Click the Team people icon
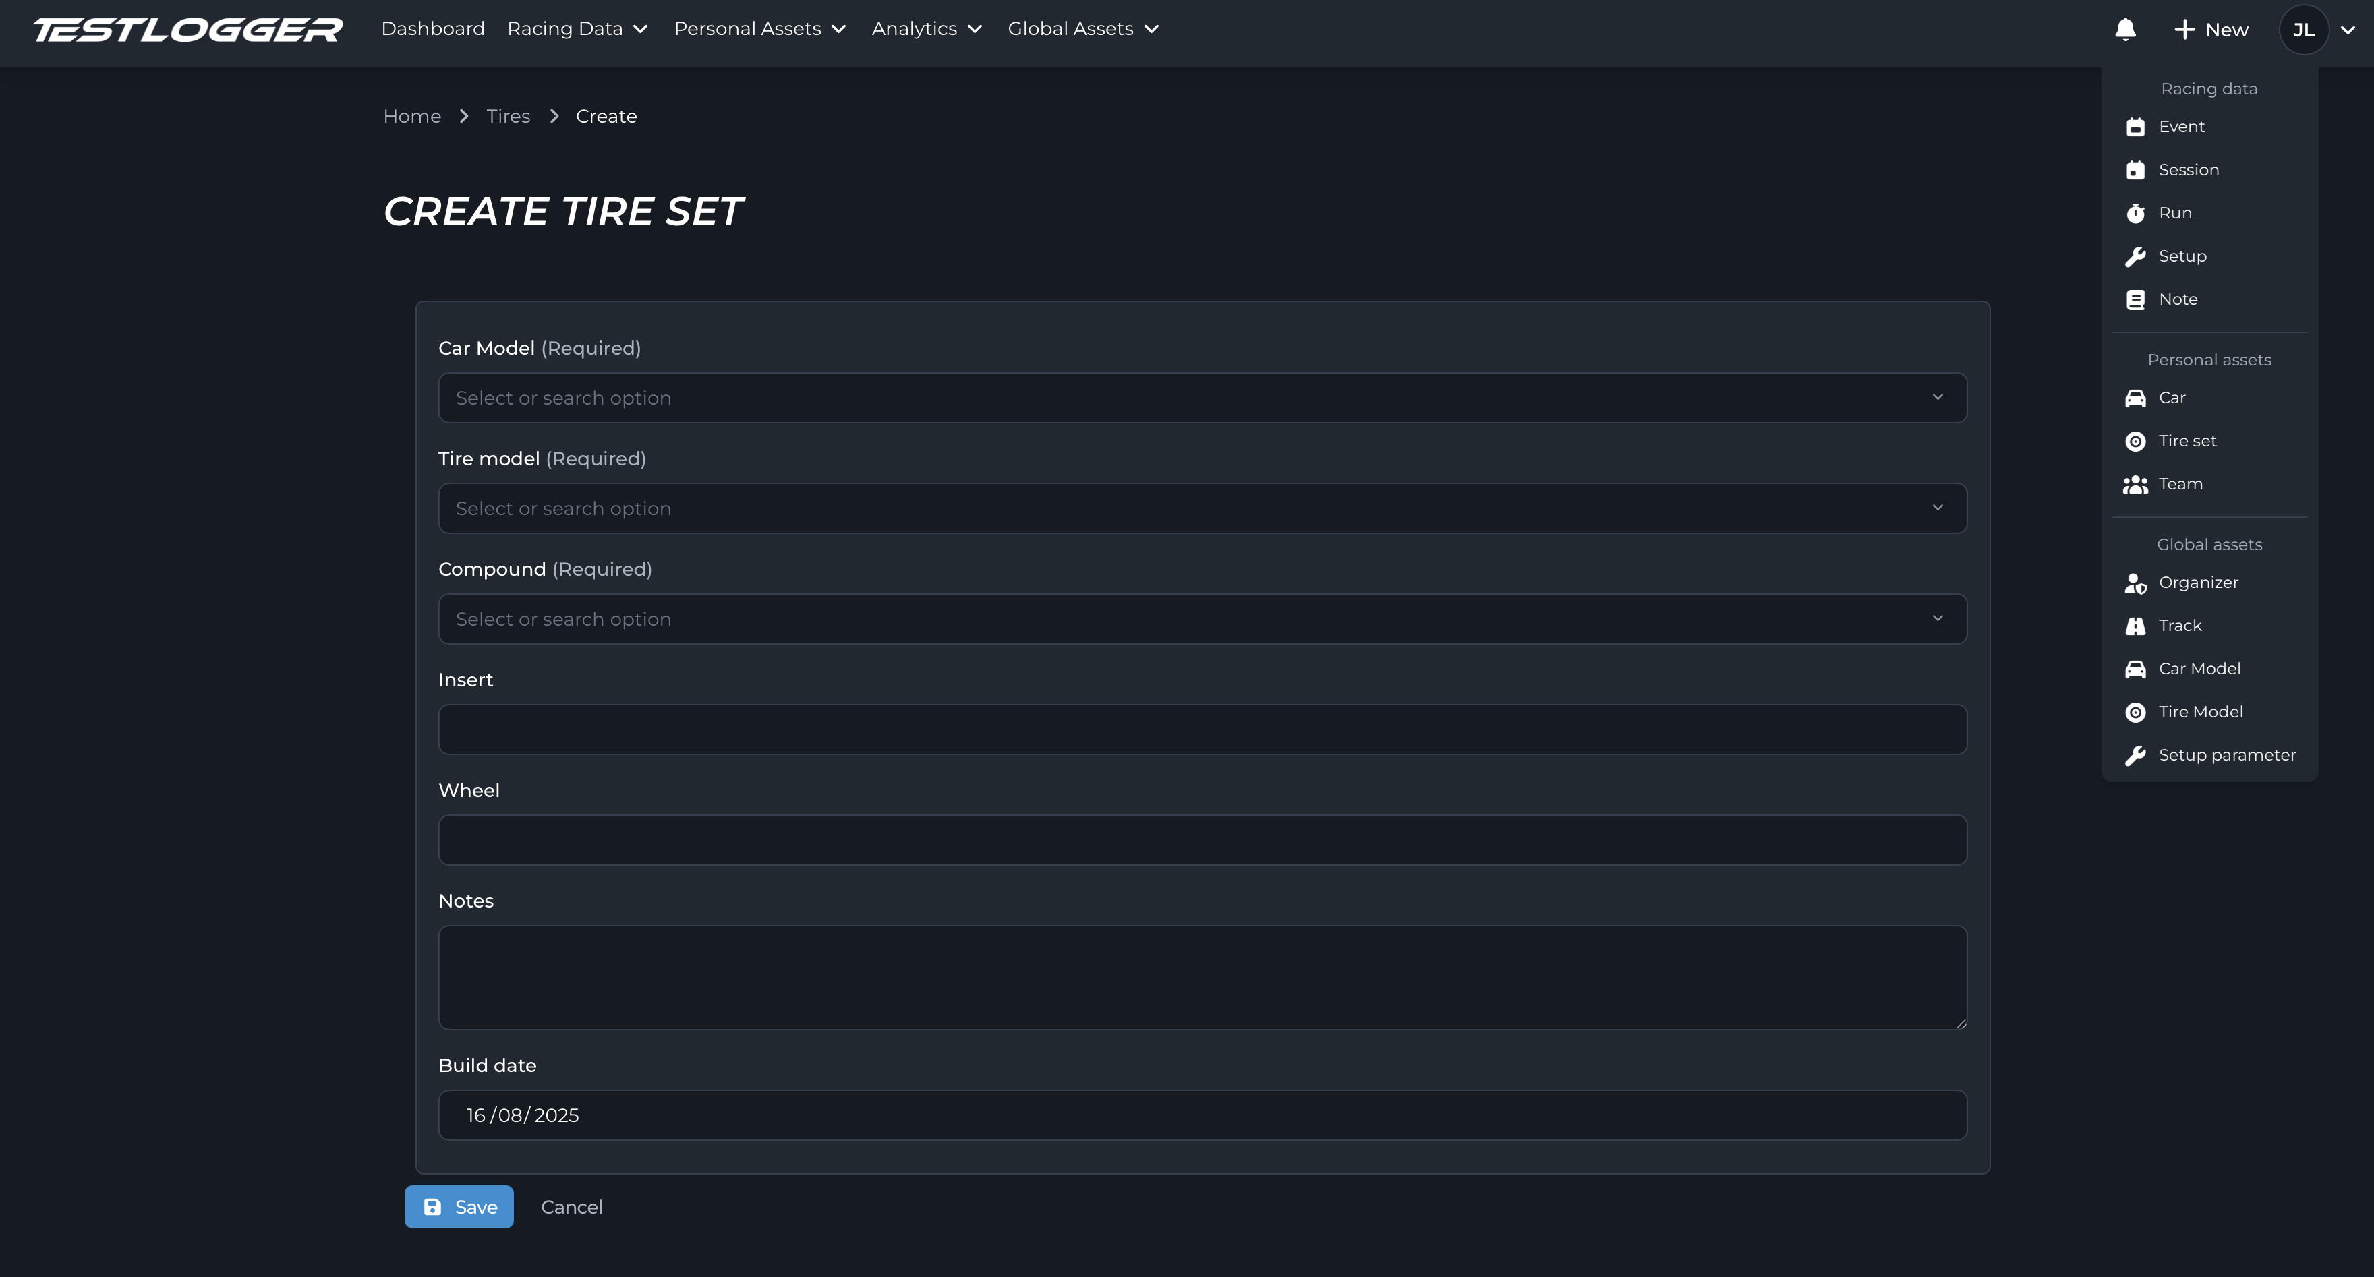This screenshot has height=1277, width=2374. tap(2135, 485)
